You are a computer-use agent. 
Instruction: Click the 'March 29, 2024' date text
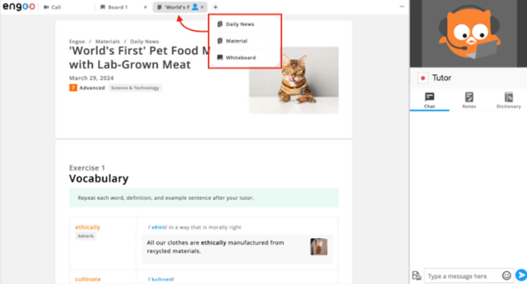tap(91, 78)
